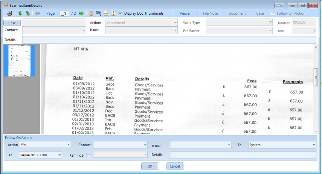Click the printer icon in the toolbar
This screenshot has width=322, height=174.
(10, 14)
